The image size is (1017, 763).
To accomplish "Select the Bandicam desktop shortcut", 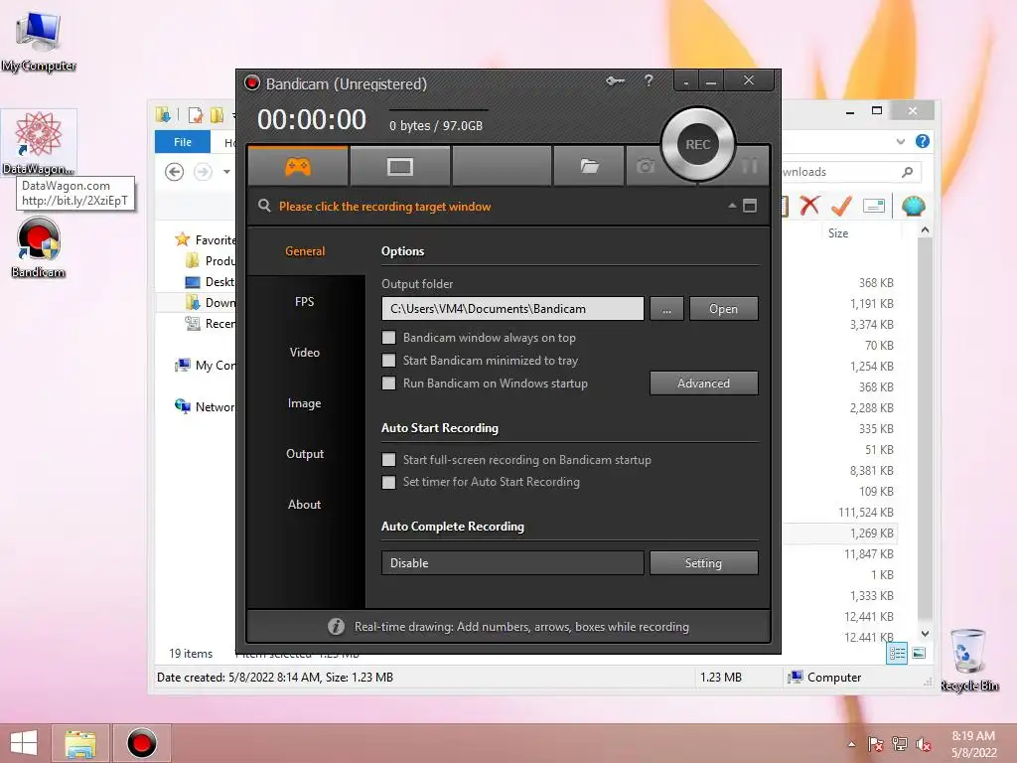I will 39,247.
